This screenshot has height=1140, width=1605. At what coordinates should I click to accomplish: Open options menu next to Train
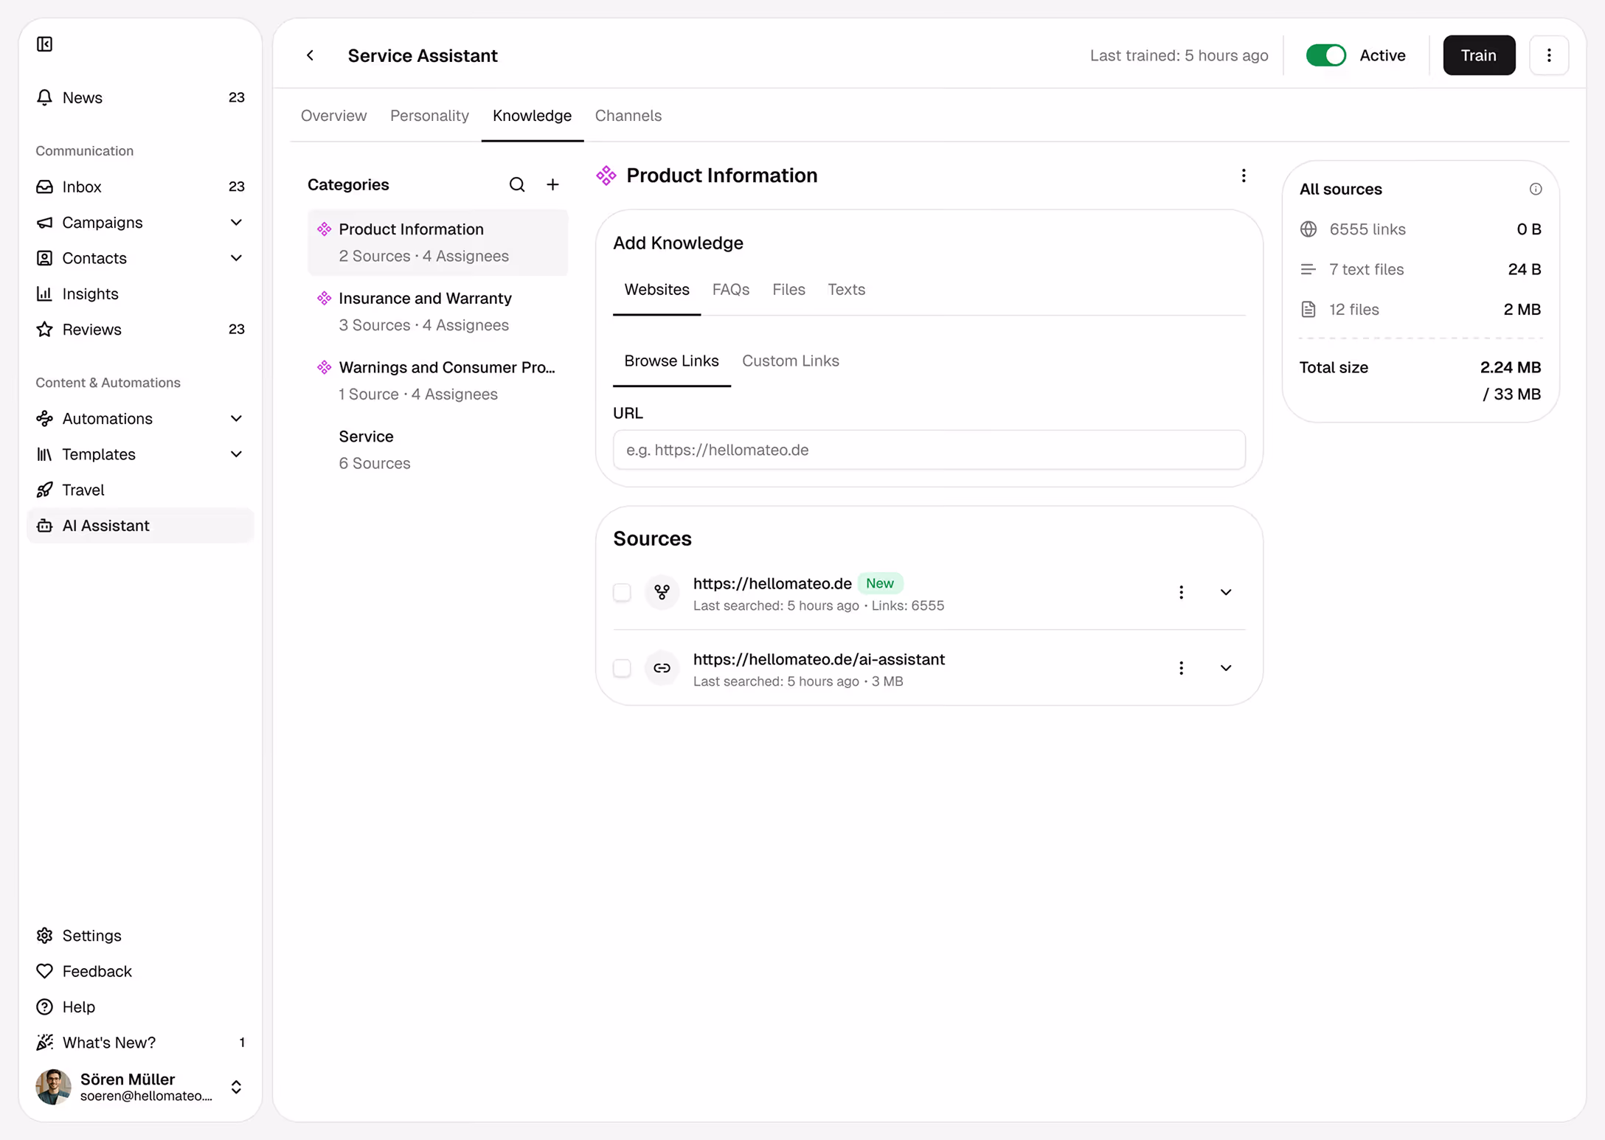(1548, 55)
